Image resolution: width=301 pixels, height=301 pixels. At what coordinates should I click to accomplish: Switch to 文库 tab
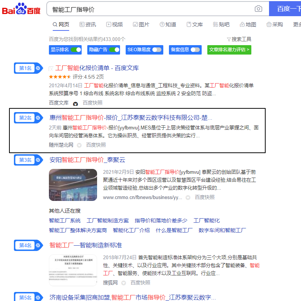pyautogui.click(x=195, y=24)
